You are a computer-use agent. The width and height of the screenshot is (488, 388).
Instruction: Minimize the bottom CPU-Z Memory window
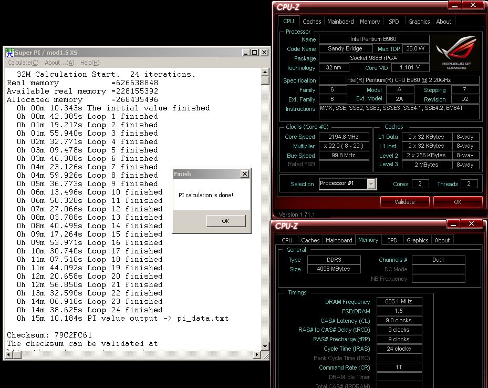coord(453,223)
